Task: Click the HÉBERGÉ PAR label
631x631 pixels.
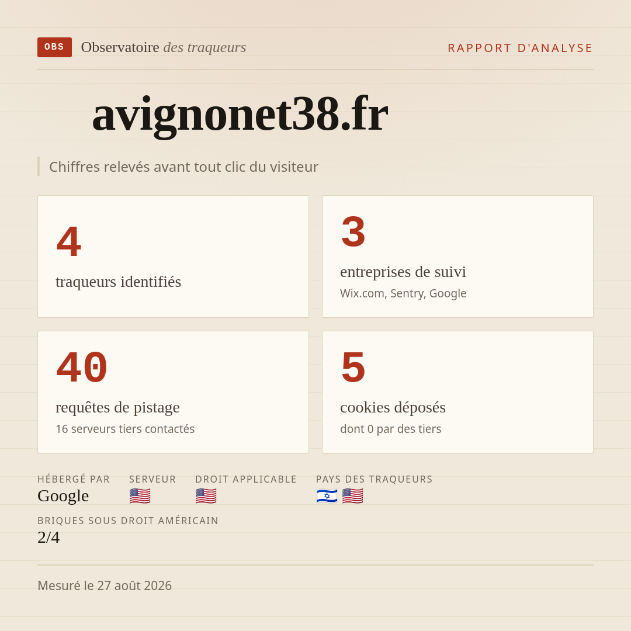Action: 74,479
